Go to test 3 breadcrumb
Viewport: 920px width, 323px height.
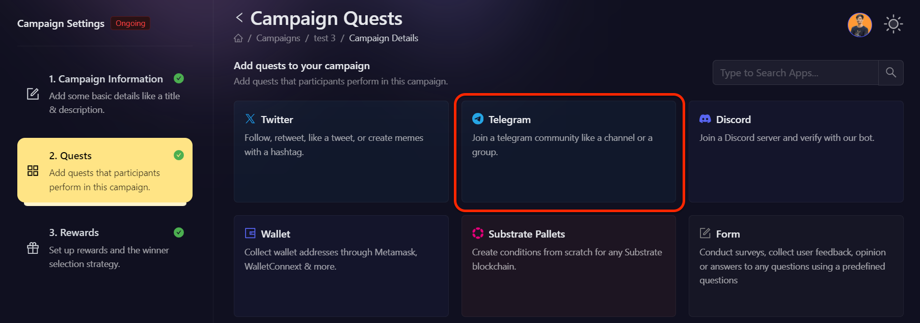click(324, 38)
